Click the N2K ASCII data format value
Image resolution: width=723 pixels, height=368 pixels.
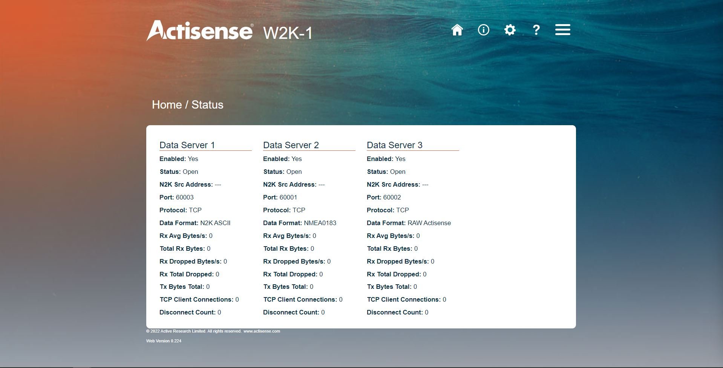215,223
